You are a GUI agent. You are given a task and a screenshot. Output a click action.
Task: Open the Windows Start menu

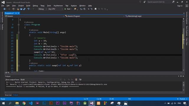coord(3,103)
